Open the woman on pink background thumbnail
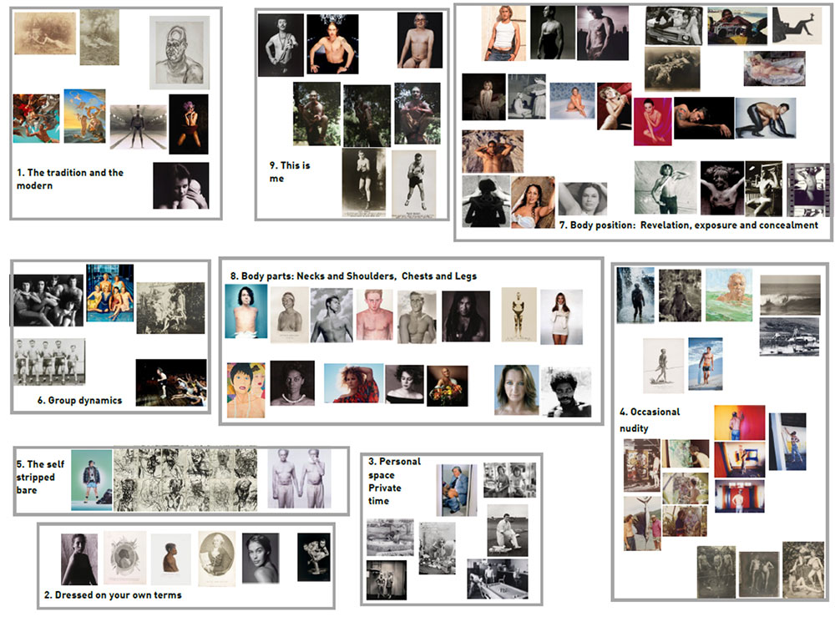This screenshot has height=617, width=835. (x=652, y=121)
